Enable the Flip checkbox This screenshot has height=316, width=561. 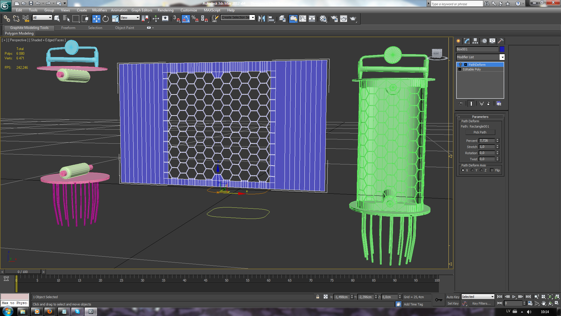492,170
